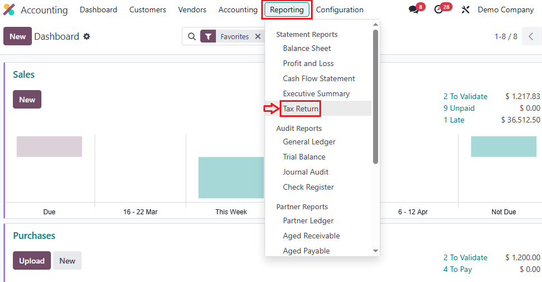
Task: Click the Upload button under Purchases
Action: coord(32,261)
